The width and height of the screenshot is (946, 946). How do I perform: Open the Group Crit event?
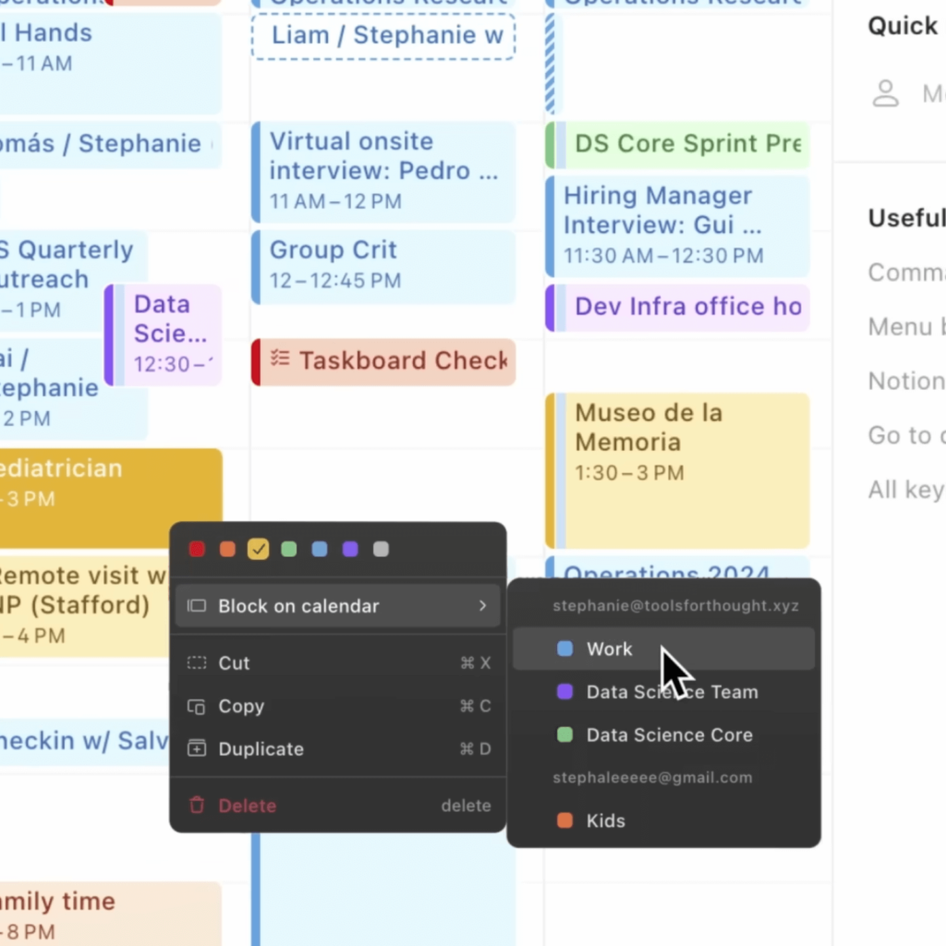pos(383,267)
